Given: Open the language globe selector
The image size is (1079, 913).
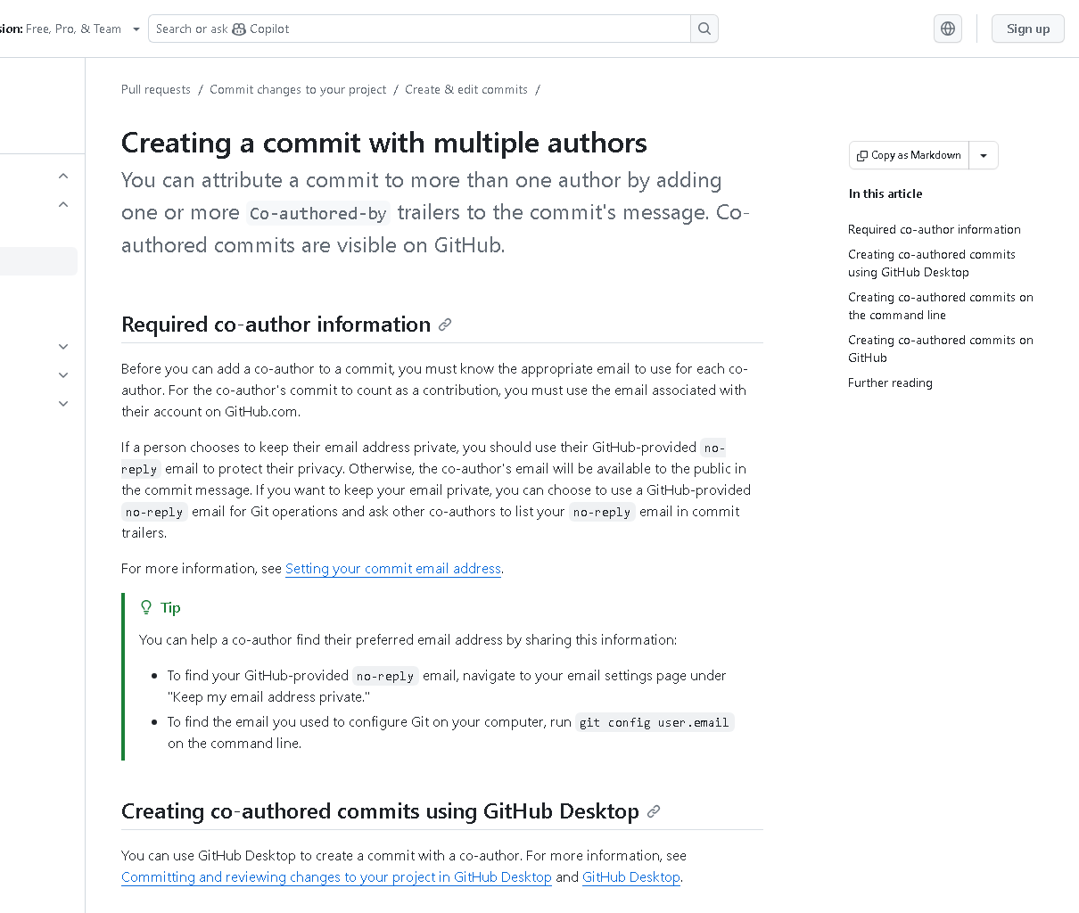Looking at the screenshot, I should point(948,29).
